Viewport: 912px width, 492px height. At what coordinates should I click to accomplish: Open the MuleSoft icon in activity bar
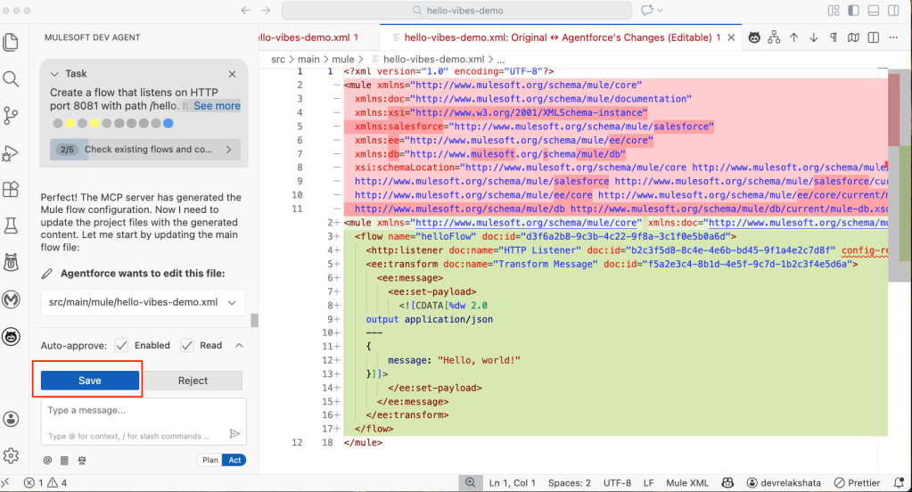tap(12, 299)
